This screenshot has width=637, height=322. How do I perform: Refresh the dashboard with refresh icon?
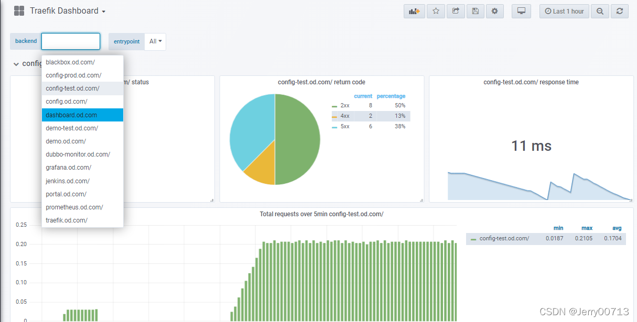click(x=620, y=11)
